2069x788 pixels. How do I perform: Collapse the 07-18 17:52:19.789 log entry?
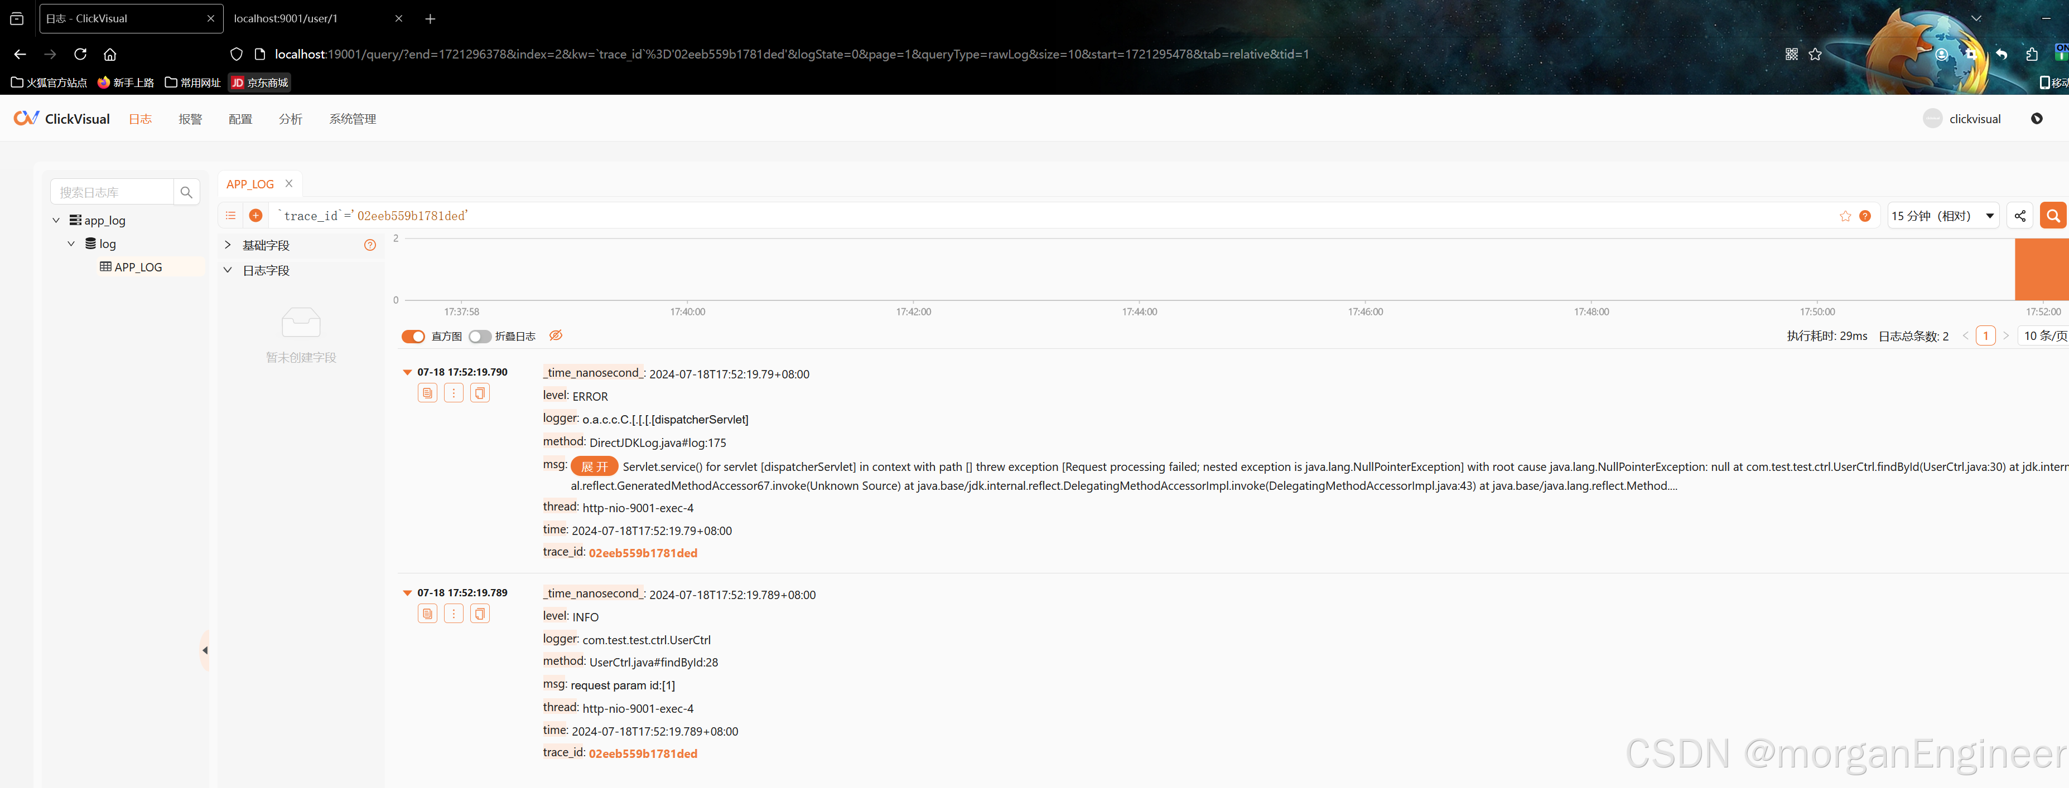click(x=407, y=593)
